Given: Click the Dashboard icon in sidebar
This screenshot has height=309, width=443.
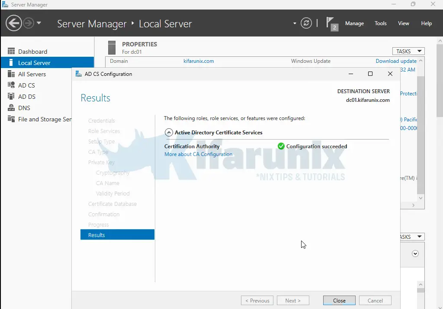Looking at the screenshot, I should [x=11, y=51].
